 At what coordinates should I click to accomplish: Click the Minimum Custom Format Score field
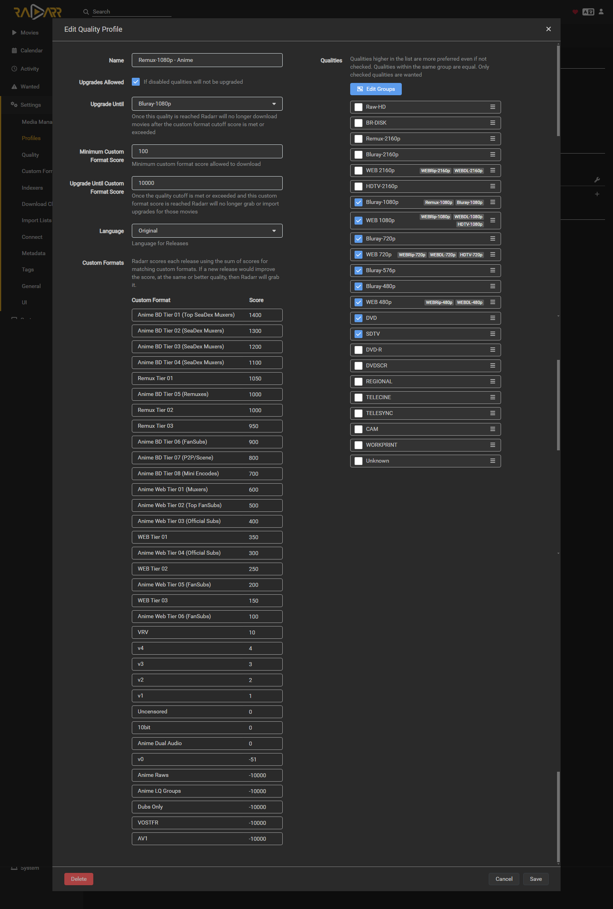207,152
